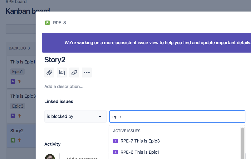Click the purple announcement banner text

point(158,43)
